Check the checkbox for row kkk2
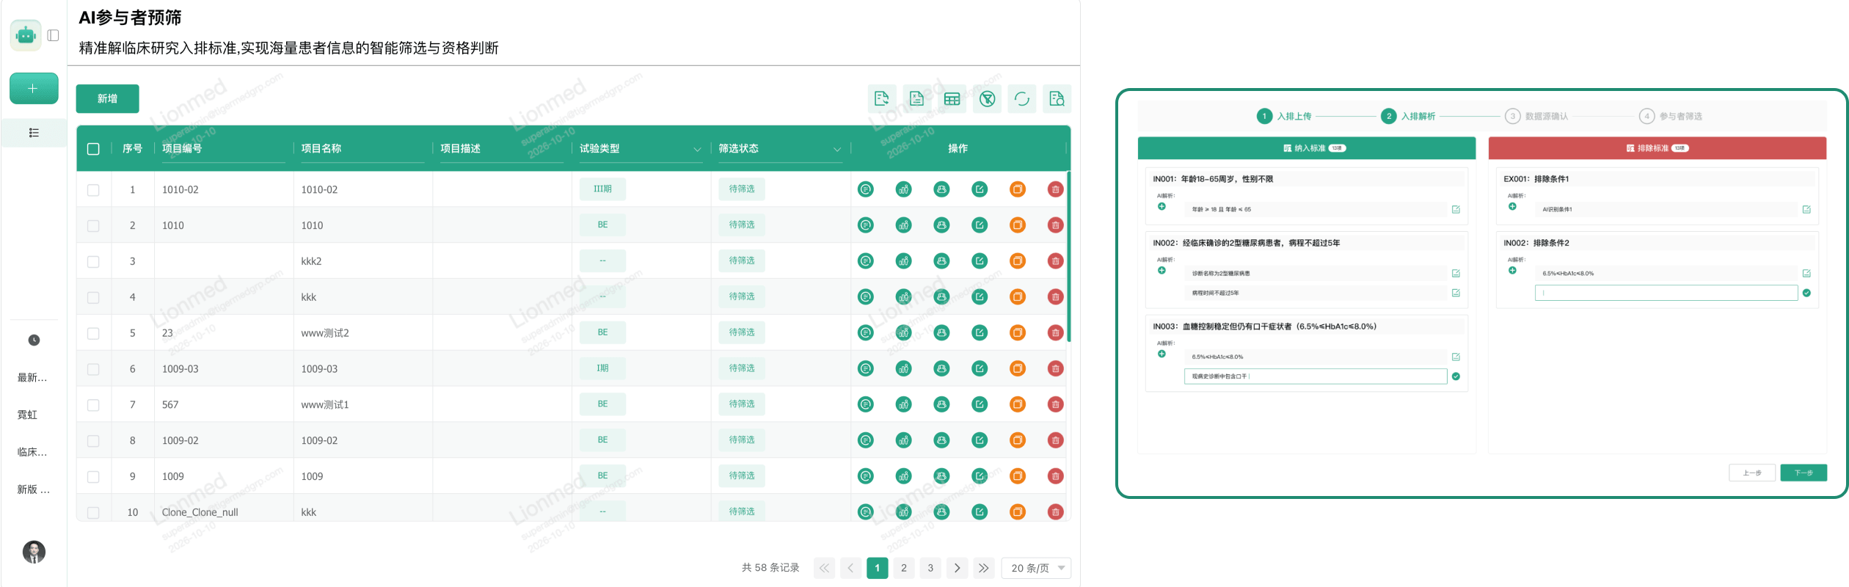 93,262
